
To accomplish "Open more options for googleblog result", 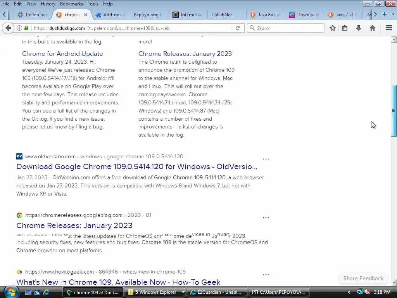I will [x=266, y=218].
